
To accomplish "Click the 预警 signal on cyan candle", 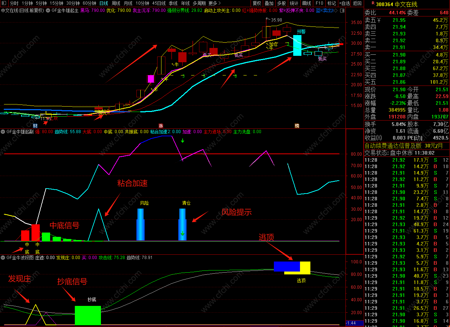I will [301, 31].
